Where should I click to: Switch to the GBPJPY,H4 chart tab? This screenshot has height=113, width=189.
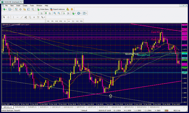[x=80, y=107]
